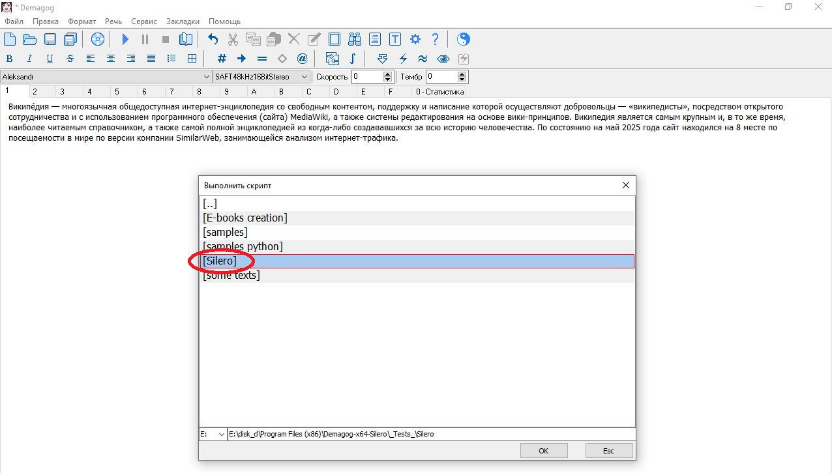
Task: Click the yin-yang icon
Action: tap(463, 39)
